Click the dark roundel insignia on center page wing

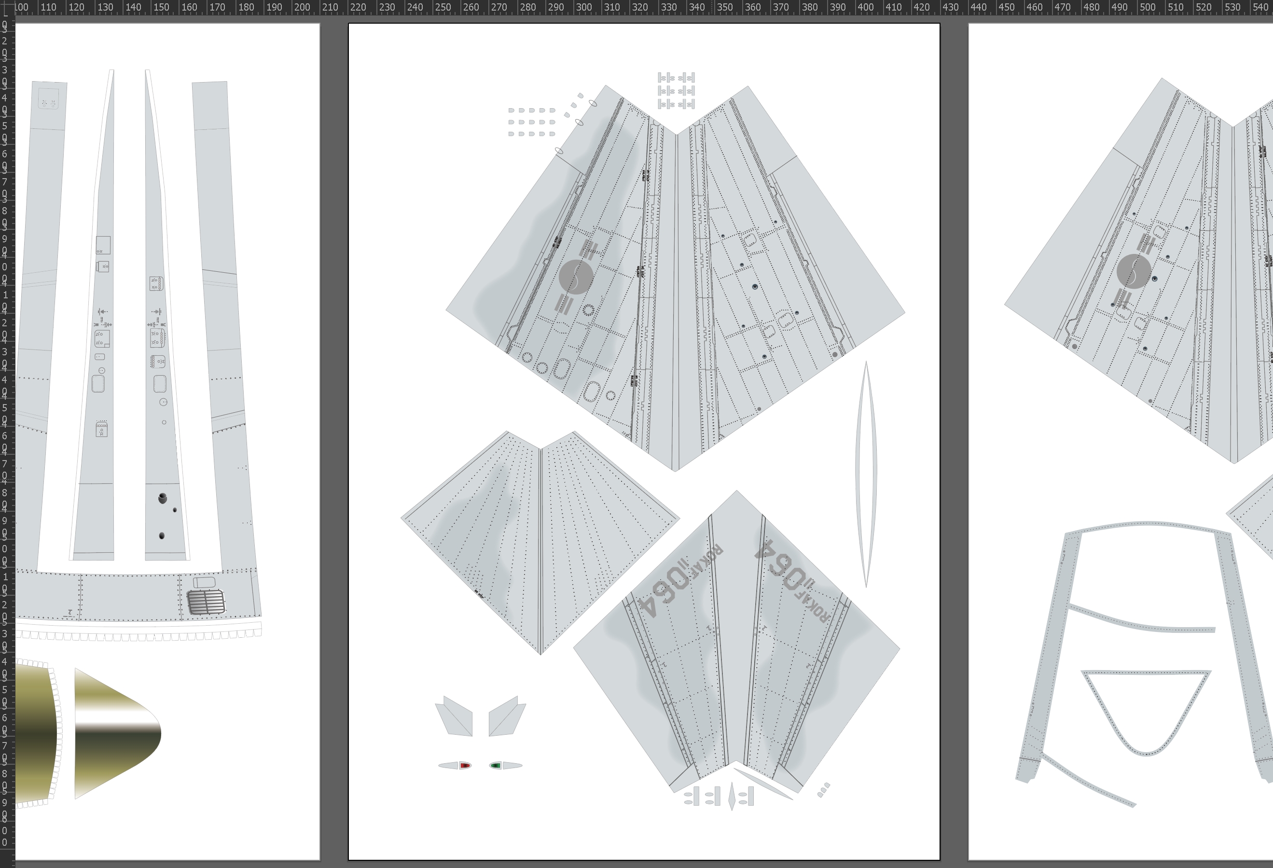576,277
